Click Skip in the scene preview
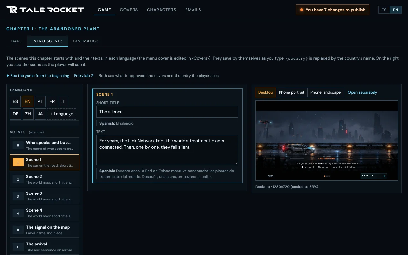 point(271,176)
